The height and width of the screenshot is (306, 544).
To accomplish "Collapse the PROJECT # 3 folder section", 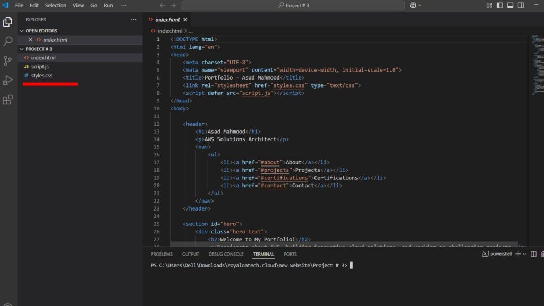I will (21, 49).
